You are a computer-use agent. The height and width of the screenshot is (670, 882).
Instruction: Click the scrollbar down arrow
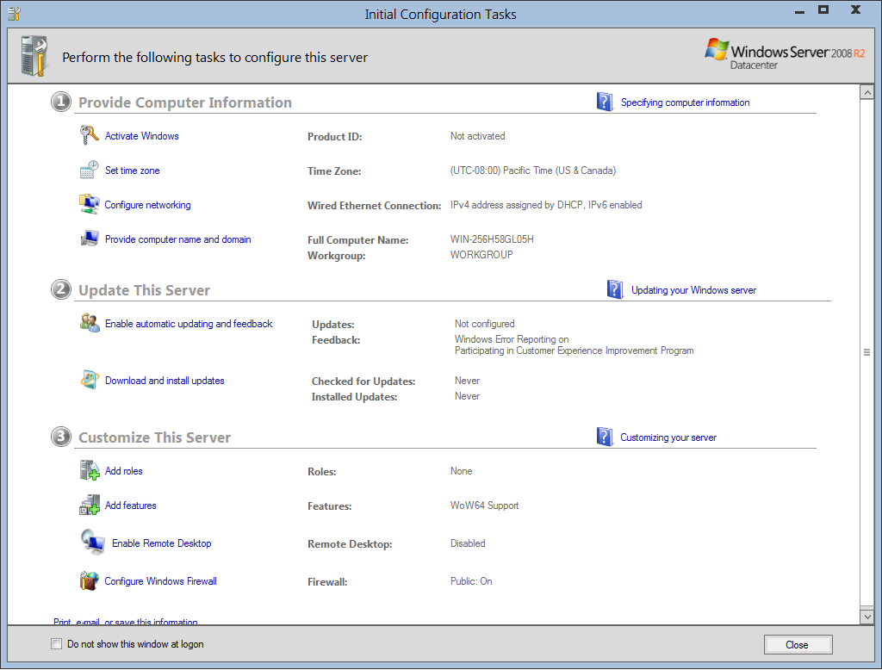[866, 616]
